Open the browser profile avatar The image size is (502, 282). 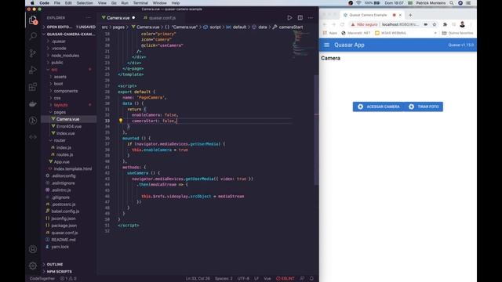click(x=462, y=24)
